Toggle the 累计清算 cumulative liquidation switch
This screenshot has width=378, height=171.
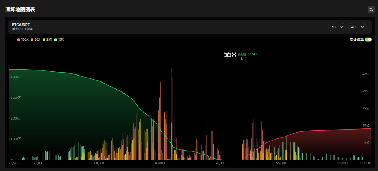tap(368, 40)
